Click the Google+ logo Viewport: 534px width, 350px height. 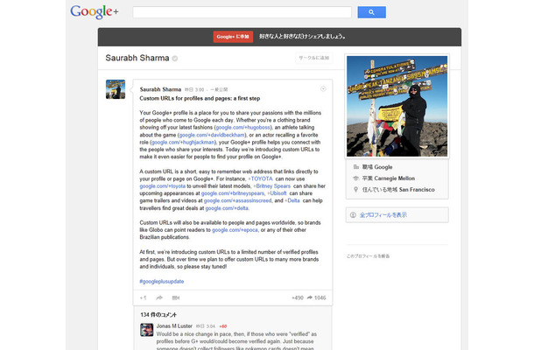[95, 12]
